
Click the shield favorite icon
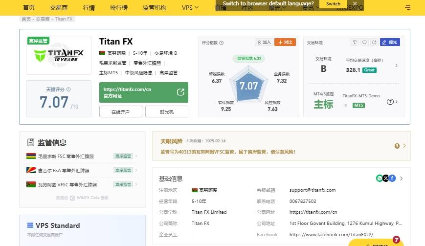point(364,42)
